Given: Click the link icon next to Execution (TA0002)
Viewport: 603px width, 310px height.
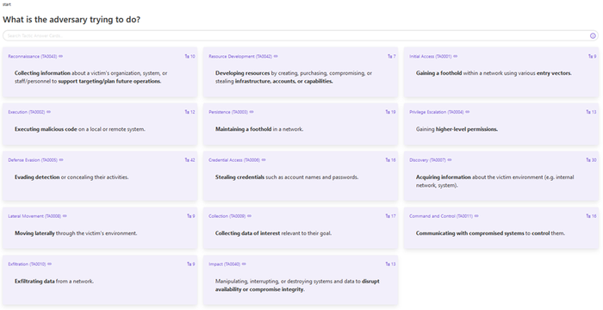Looking at the screenshot, I should pyautogui.click(x=48, y=112).
